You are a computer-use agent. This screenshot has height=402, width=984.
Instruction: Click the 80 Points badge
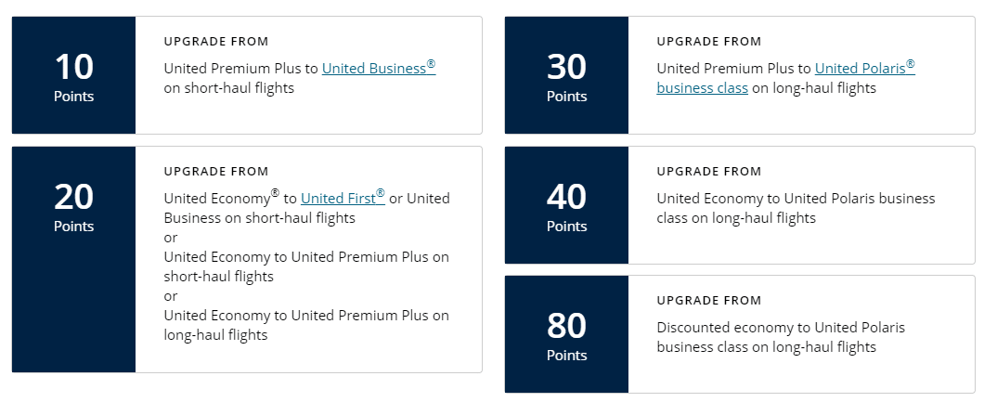(566, 334)
